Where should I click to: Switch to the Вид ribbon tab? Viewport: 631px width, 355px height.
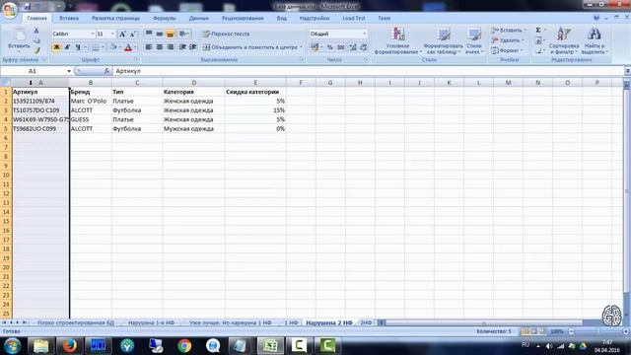[282, 18]
